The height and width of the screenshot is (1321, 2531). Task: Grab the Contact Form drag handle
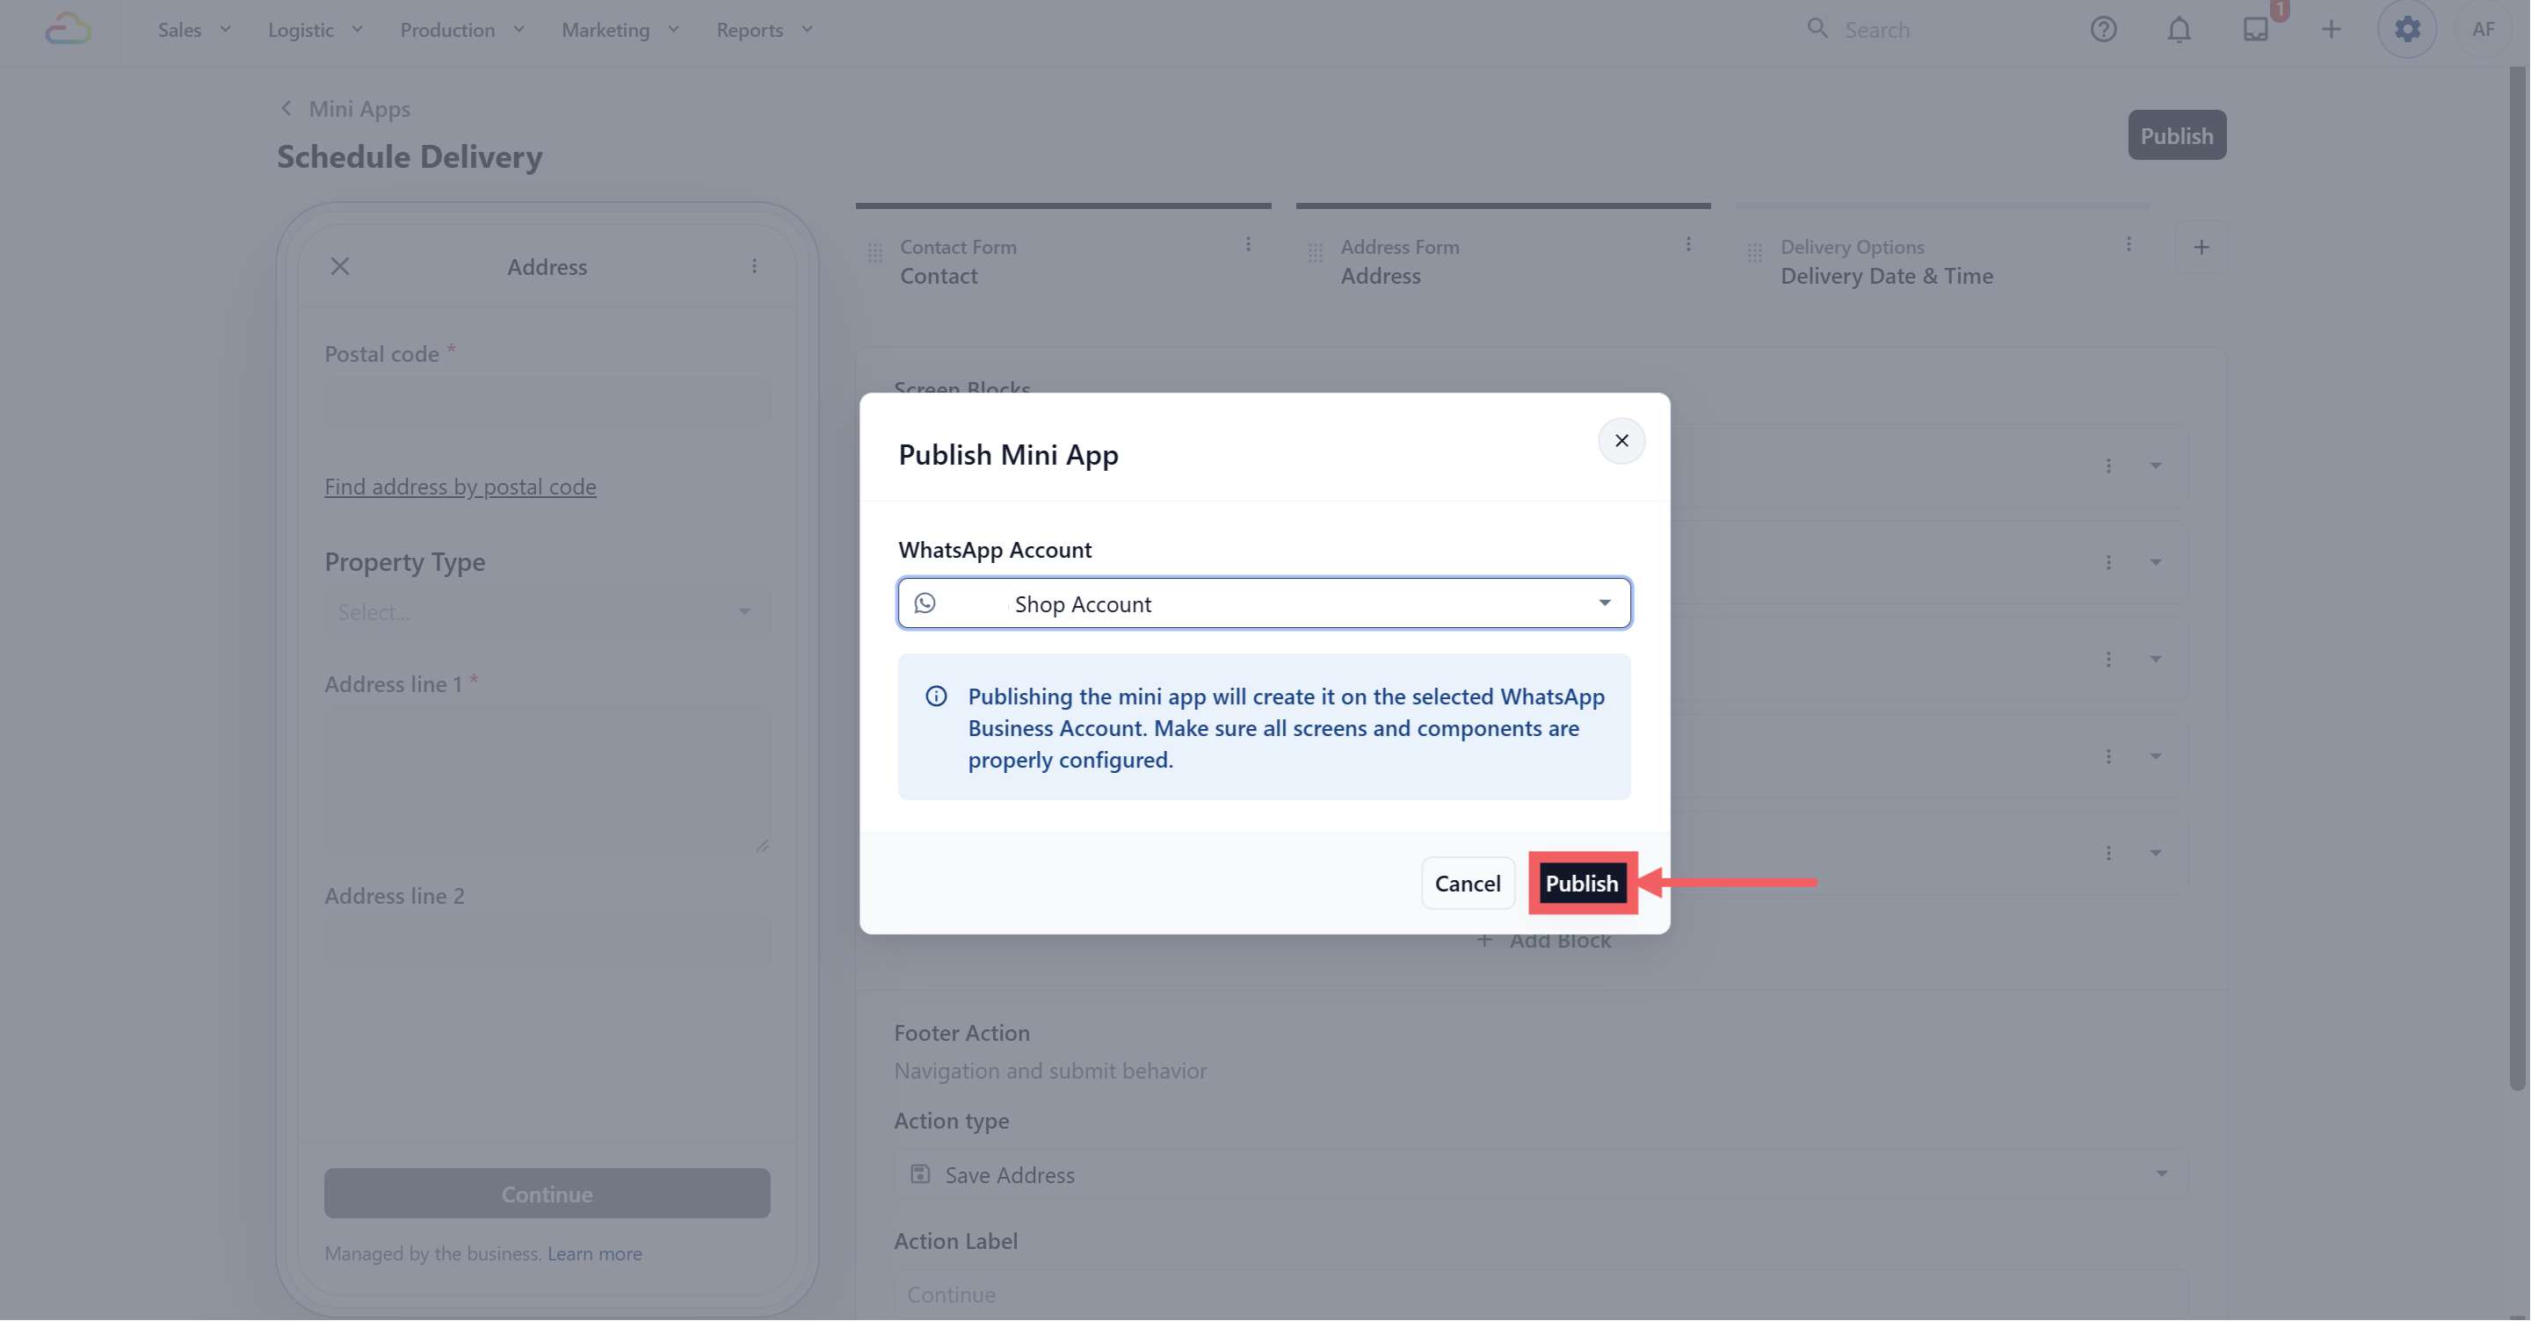(x=875, y=253)
